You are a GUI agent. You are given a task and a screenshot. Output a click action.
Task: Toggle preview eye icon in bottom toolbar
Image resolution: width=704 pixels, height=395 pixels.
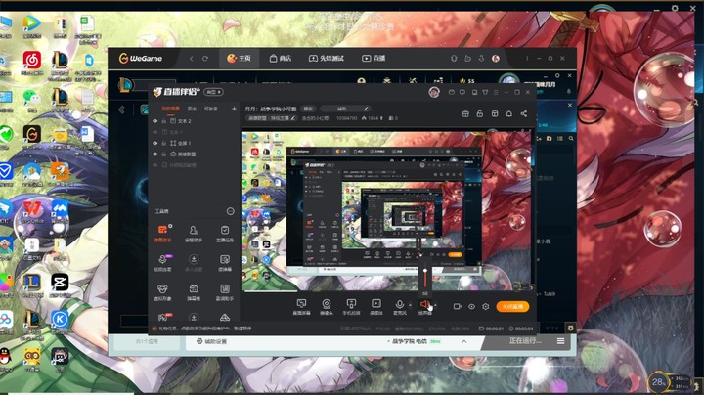pyautogui.click(x=471, y=307)
